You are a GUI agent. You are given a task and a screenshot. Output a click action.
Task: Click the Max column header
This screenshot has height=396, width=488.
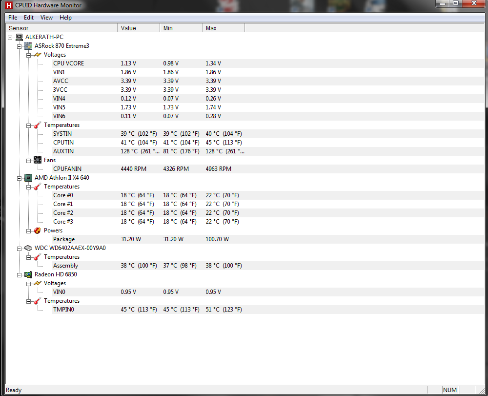click(224, 28)
